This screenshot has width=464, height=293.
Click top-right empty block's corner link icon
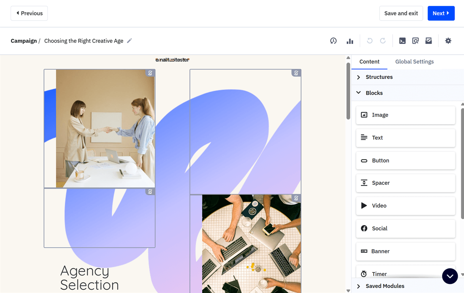(x=296, y=73)
